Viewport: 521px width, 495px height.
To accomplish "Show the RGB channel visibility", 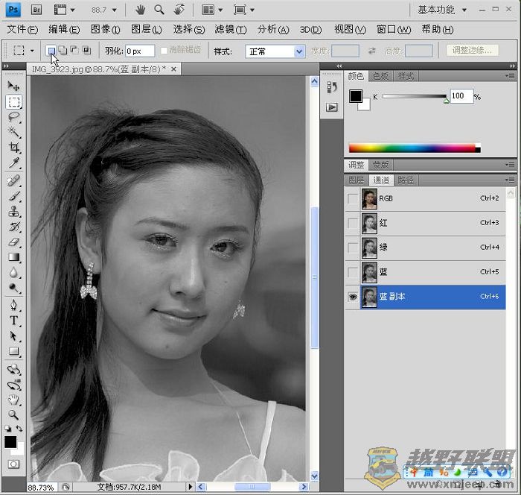I will pos(352,198).
